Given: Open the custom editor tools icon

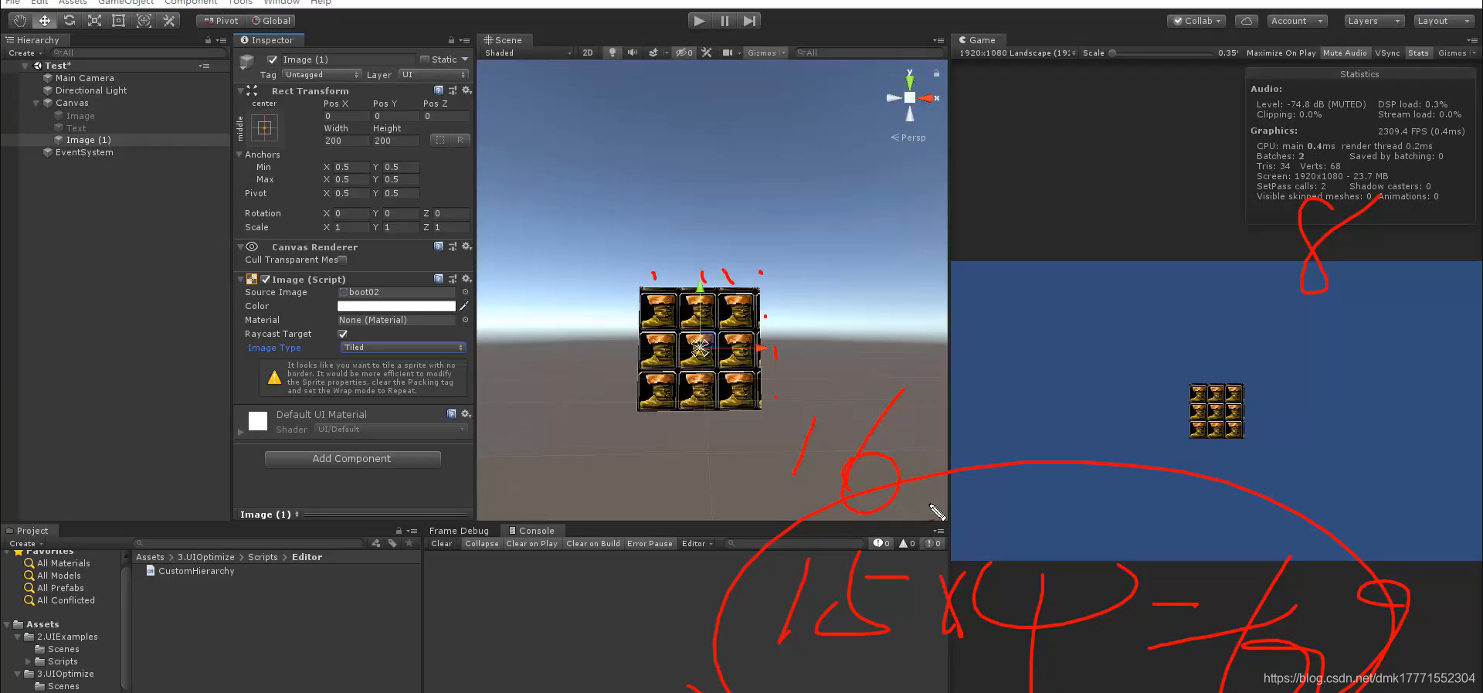Looking at the screenshot, I should pyautogui.click(x=168, y=21).
